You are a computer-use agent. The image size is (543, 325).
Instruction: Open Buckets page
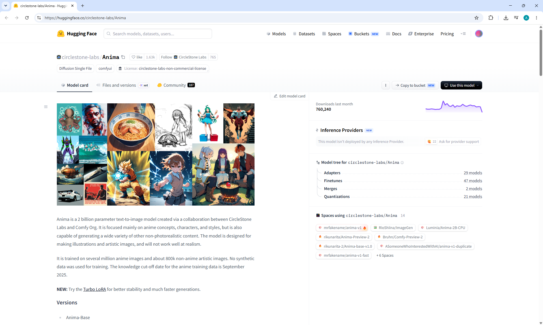(363, 34)
